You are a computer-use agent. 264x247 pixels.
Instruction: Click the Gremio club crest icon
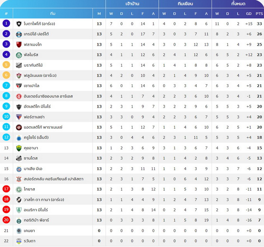[19, 34]
